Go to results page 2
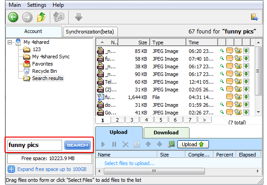This screenshot has width=267, height=185. click(x=117, y=120)
